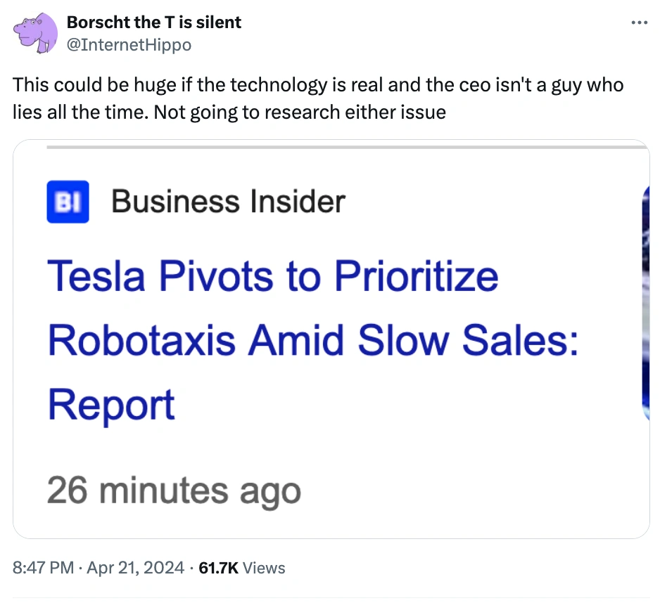This screenshot has width=660, height=603.
Task: Open the "Borscht the T is silent" profile name
Action: click(153, 22)
